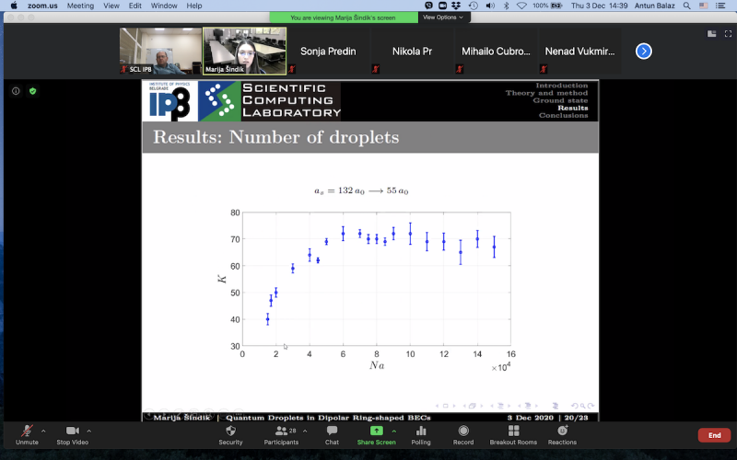Click the Ground state slide navigation link
This screenshot has width=737, height=460.
point(560,100)
